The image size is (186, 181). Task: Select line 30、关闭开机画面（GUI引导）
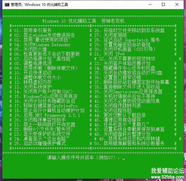(125, 49)
